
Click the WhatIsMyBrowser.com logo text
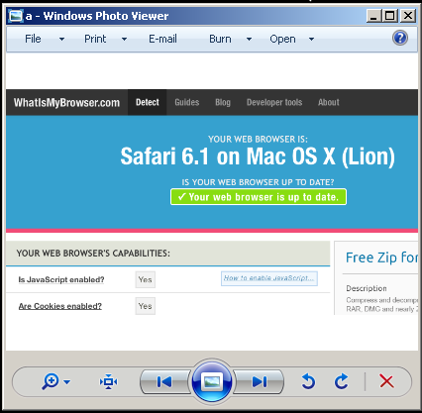(66, 103)
